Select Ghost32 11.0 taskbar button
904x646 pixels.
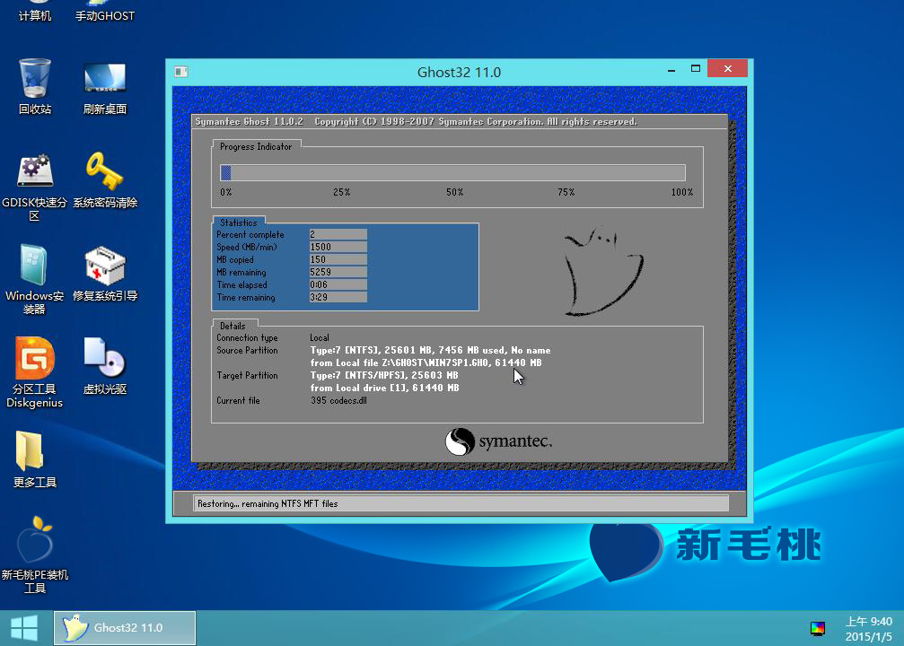[x=125, y=627]
